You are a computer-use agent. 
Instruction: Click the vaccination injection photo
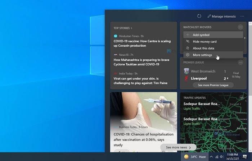[x=144, y=108]
